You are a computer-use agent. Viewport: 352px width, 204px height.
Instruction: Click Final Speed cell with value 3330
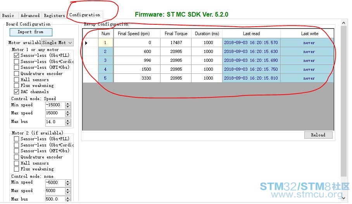click(x=137, y=78)
